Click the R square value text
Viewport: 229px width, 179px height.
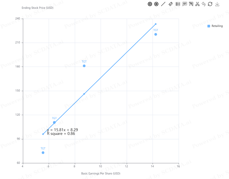(x=61, y=134)
